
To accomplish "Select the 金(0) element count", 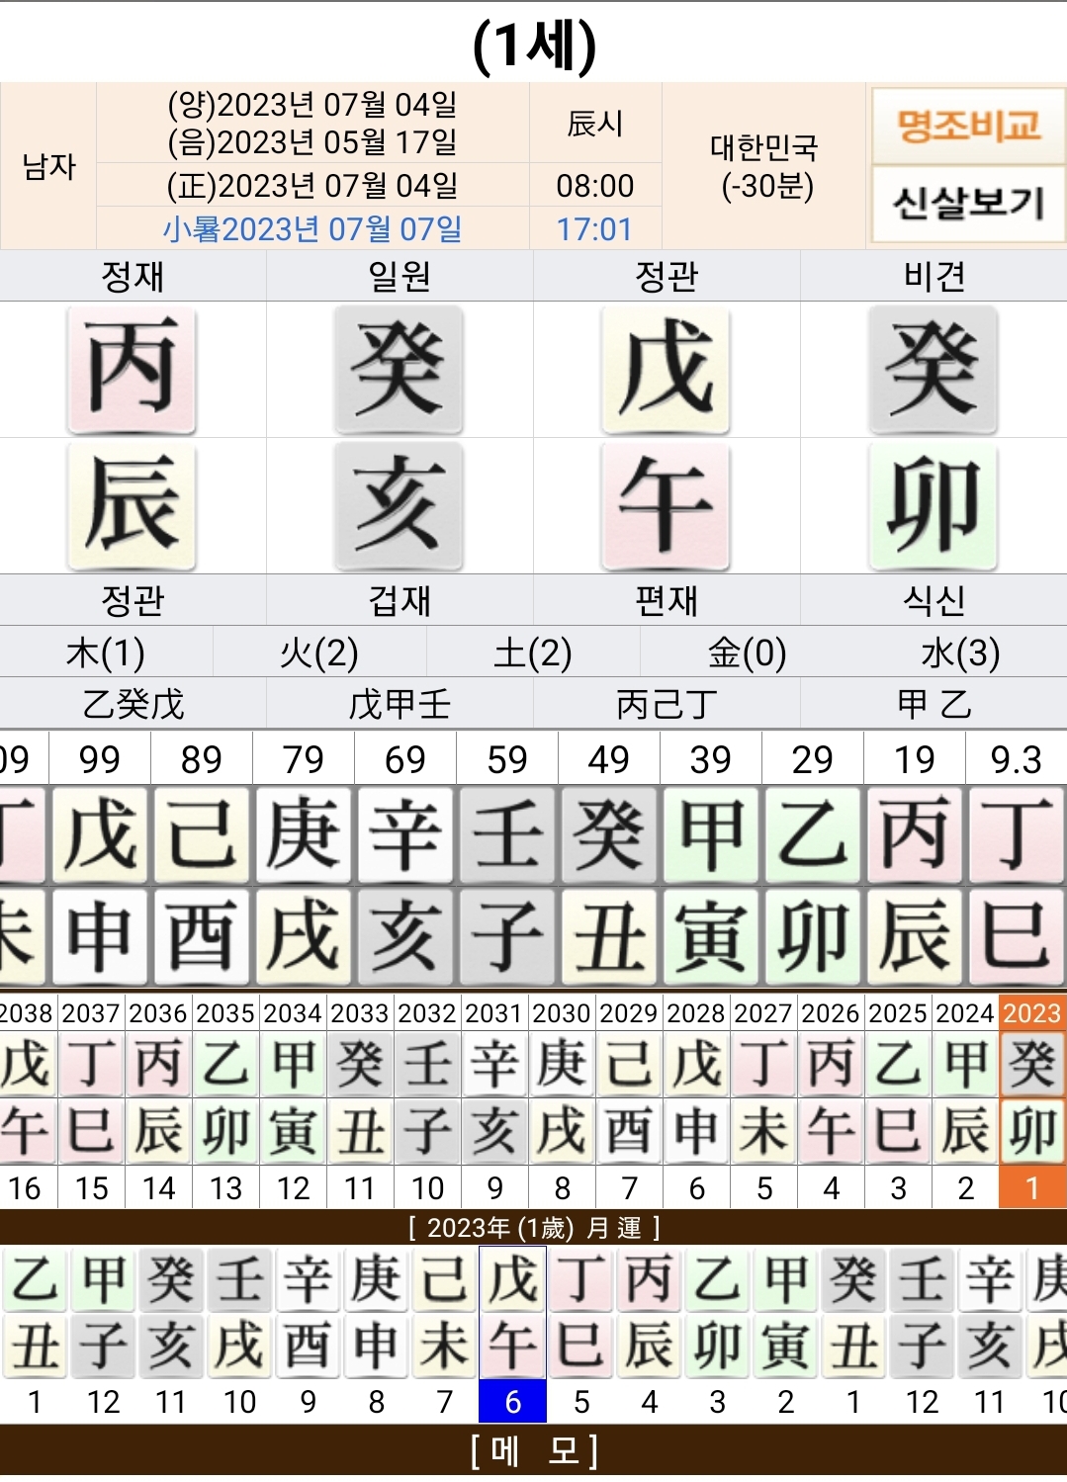I will click(747, 653).
